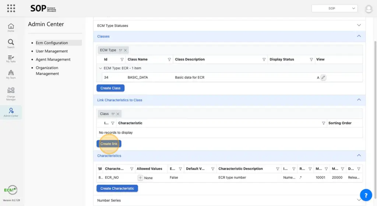This screenshot has width=377, height=206.
Task: Remove the ECM Type grouping chip
Action: [125, 50]
